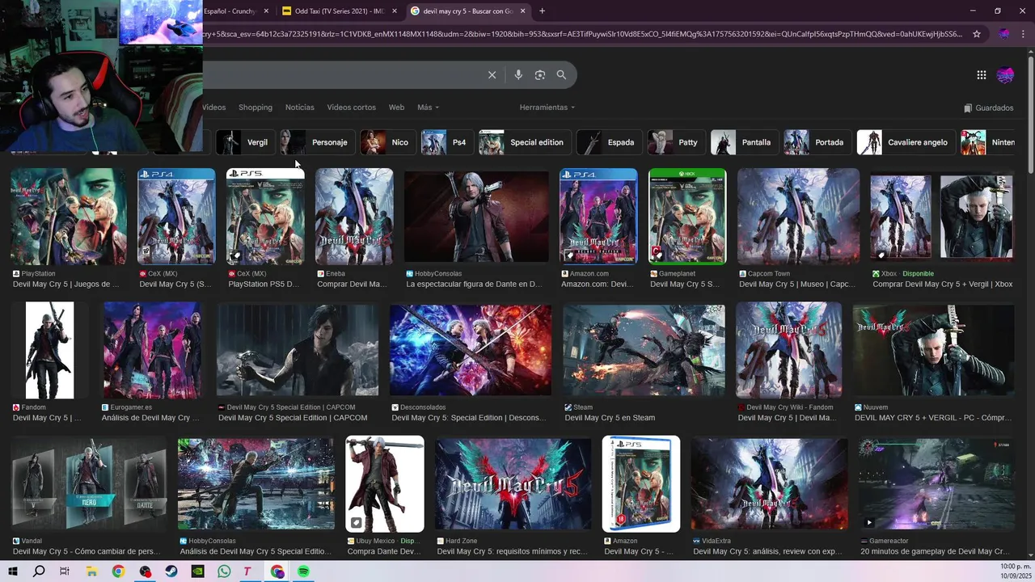This screenshot has height=582, width=1035.
Task: Open HobbyConsolas Dante figure image
Action: tap(476, 217)
